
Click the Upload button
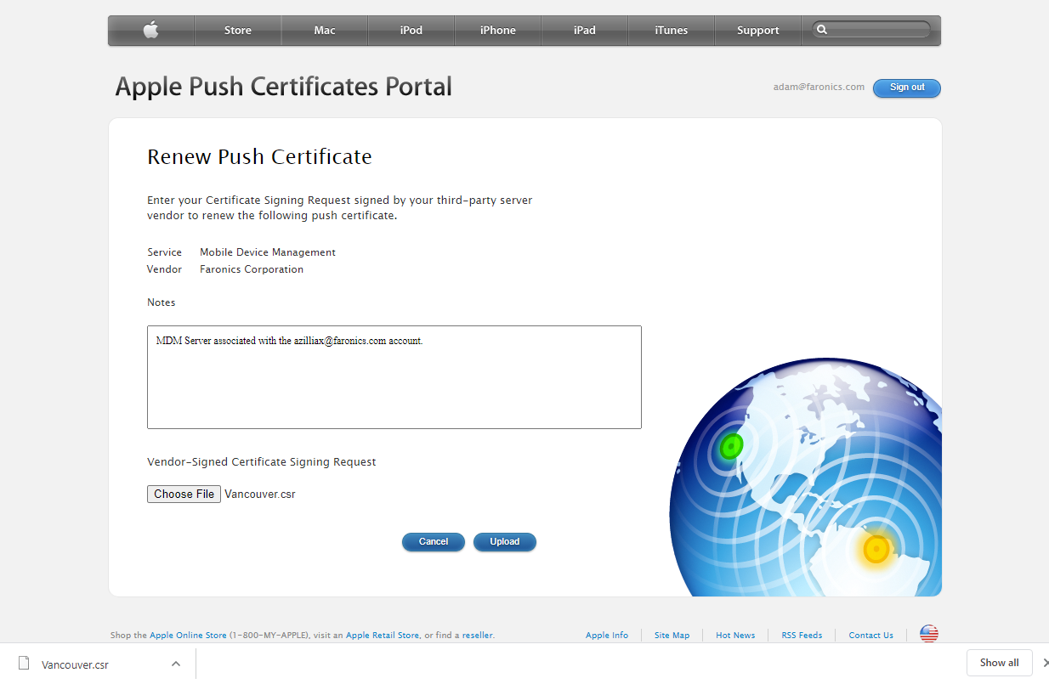[x=505, y=541]
